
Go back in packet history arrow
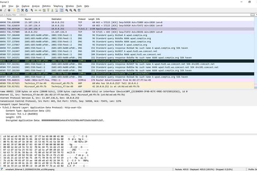[36, 10]
